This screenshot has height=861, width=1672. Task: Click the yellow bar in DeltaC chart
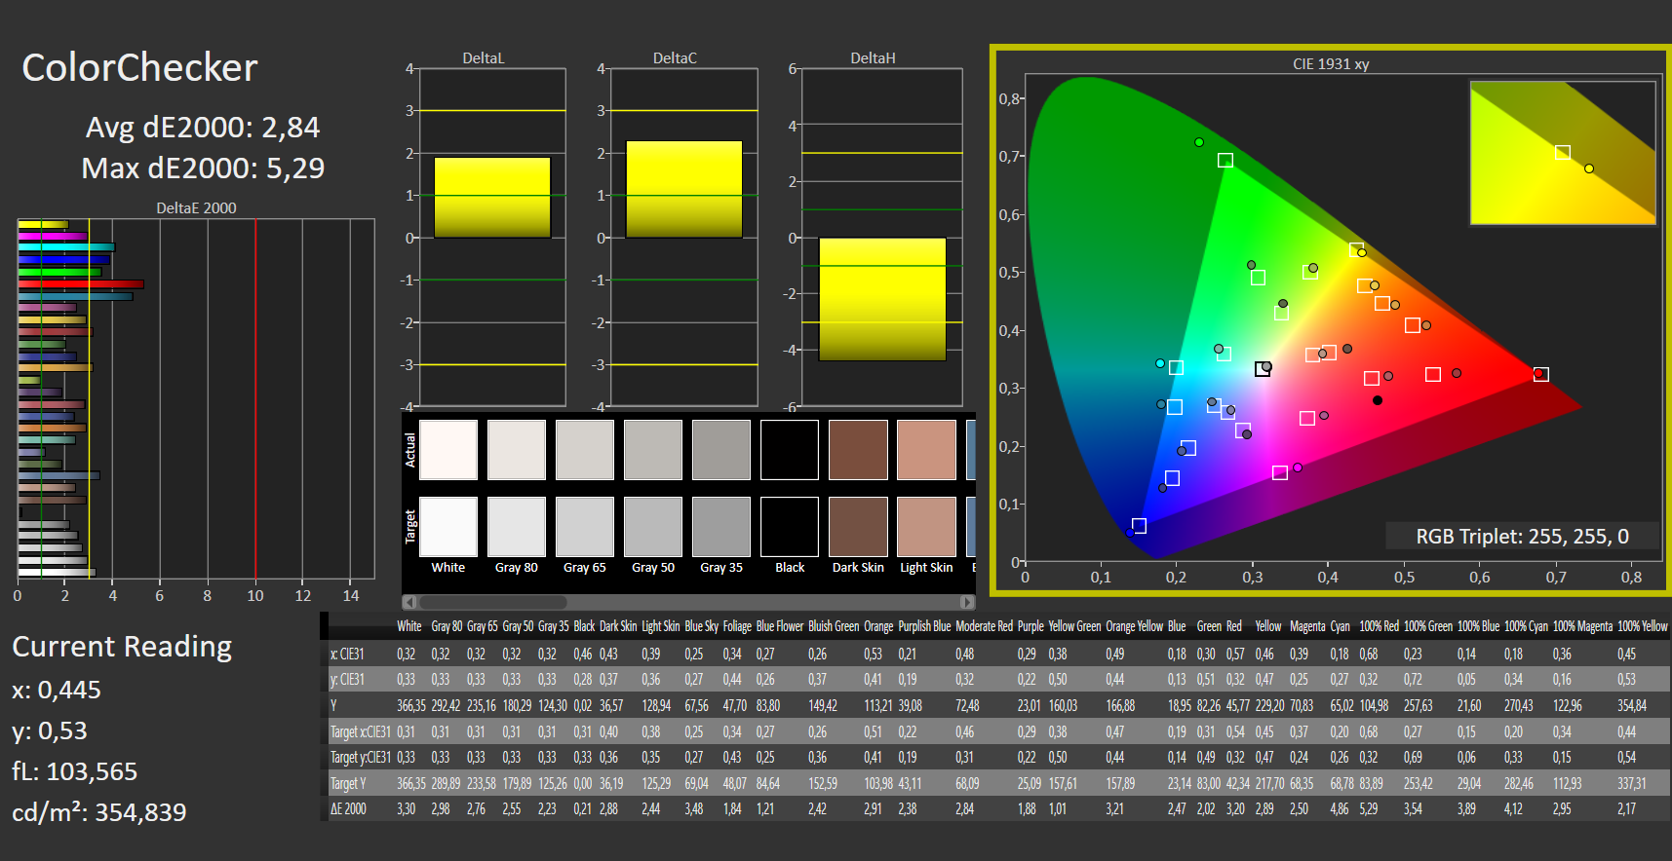683,190
